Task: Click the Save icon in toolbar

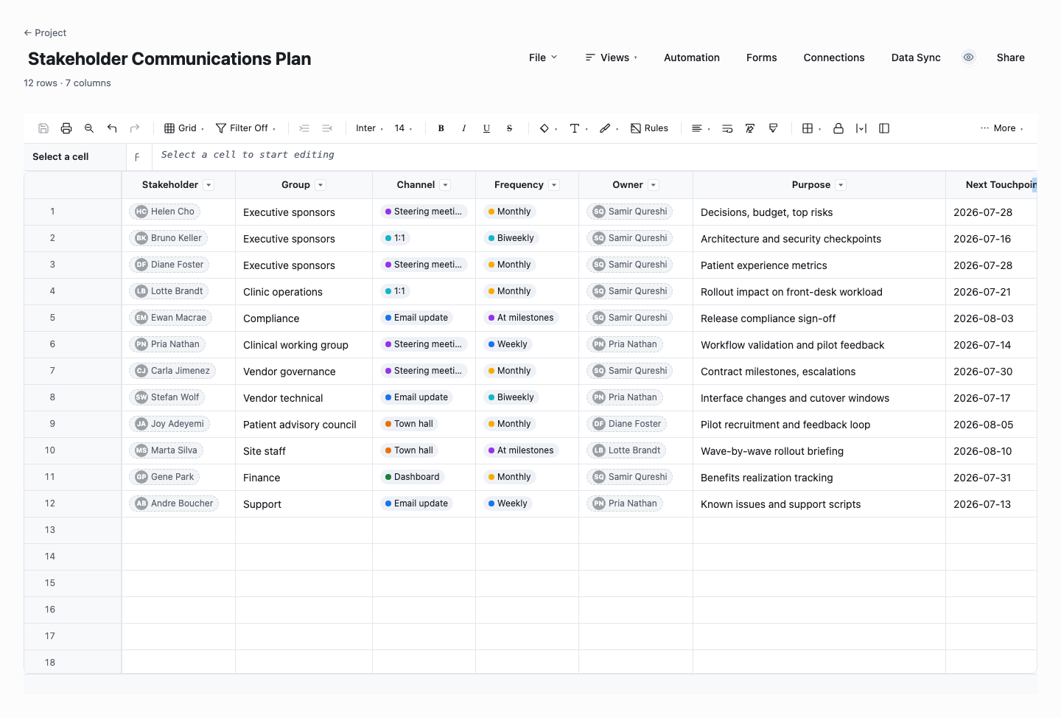Action: click(x=43, y=128)
